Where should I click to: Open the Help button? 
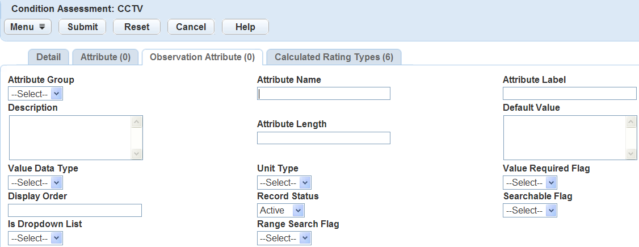pyautogui.click(x=245, y=27)
